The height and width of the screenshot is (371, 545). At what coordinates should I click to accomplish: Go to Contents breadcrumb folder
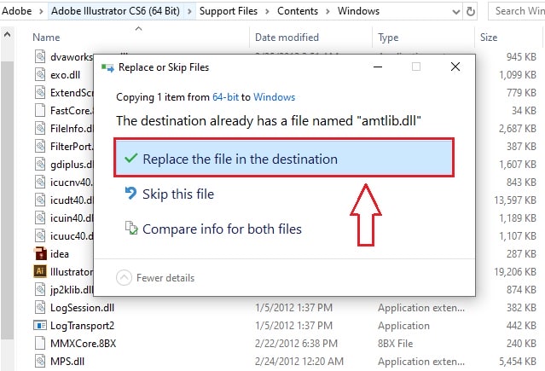click(298, 11)
